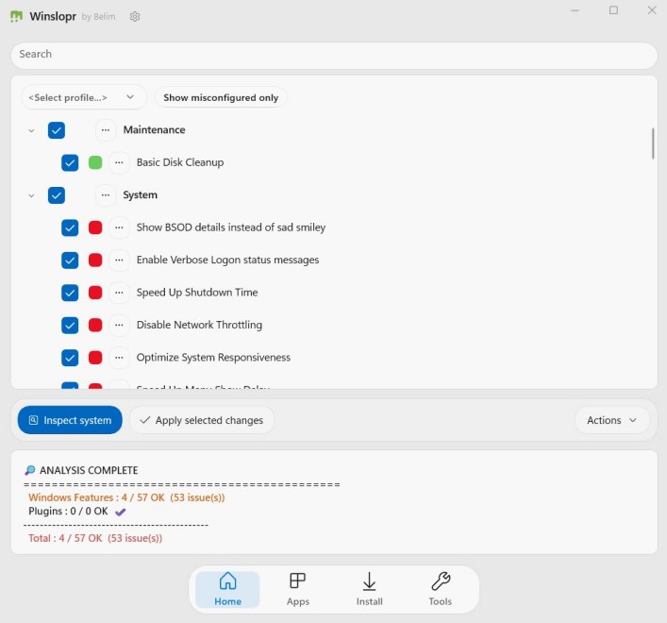The image size is (667, 623).
Task: Click the ellipsis beside Disable Network Throttling
Action: click(119, 326)
